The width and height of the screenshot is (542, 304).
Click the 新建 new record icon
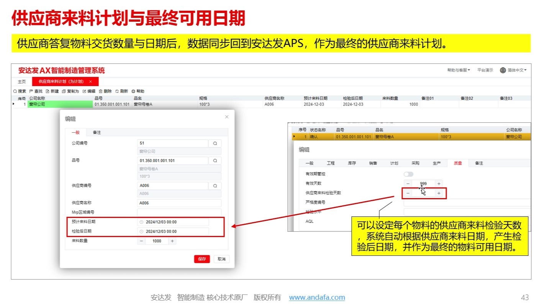pos(47,91)
